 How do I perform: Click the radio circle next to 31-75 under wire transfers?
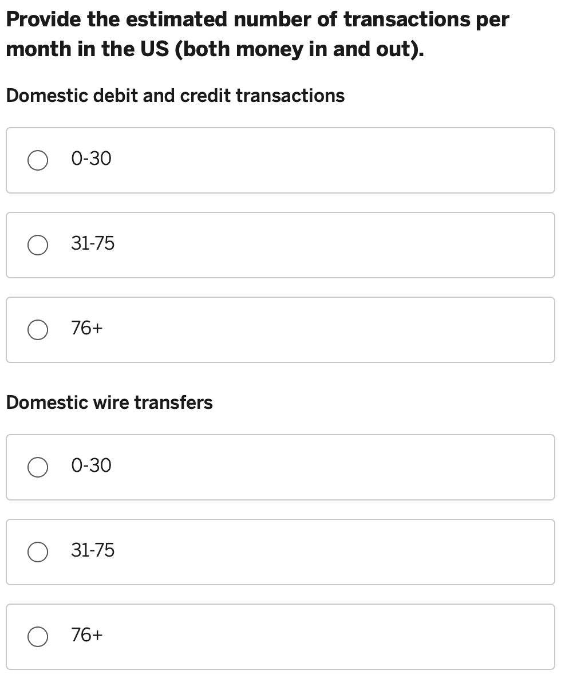tap(38, 553)
